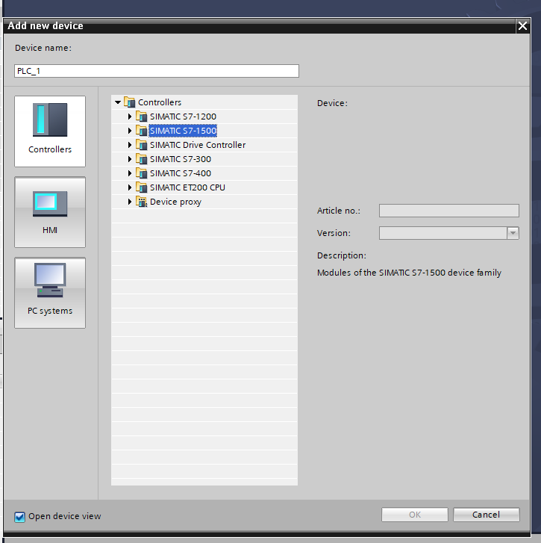
Task: Collapse the Controllers tree node
Action: click(118, 102)
